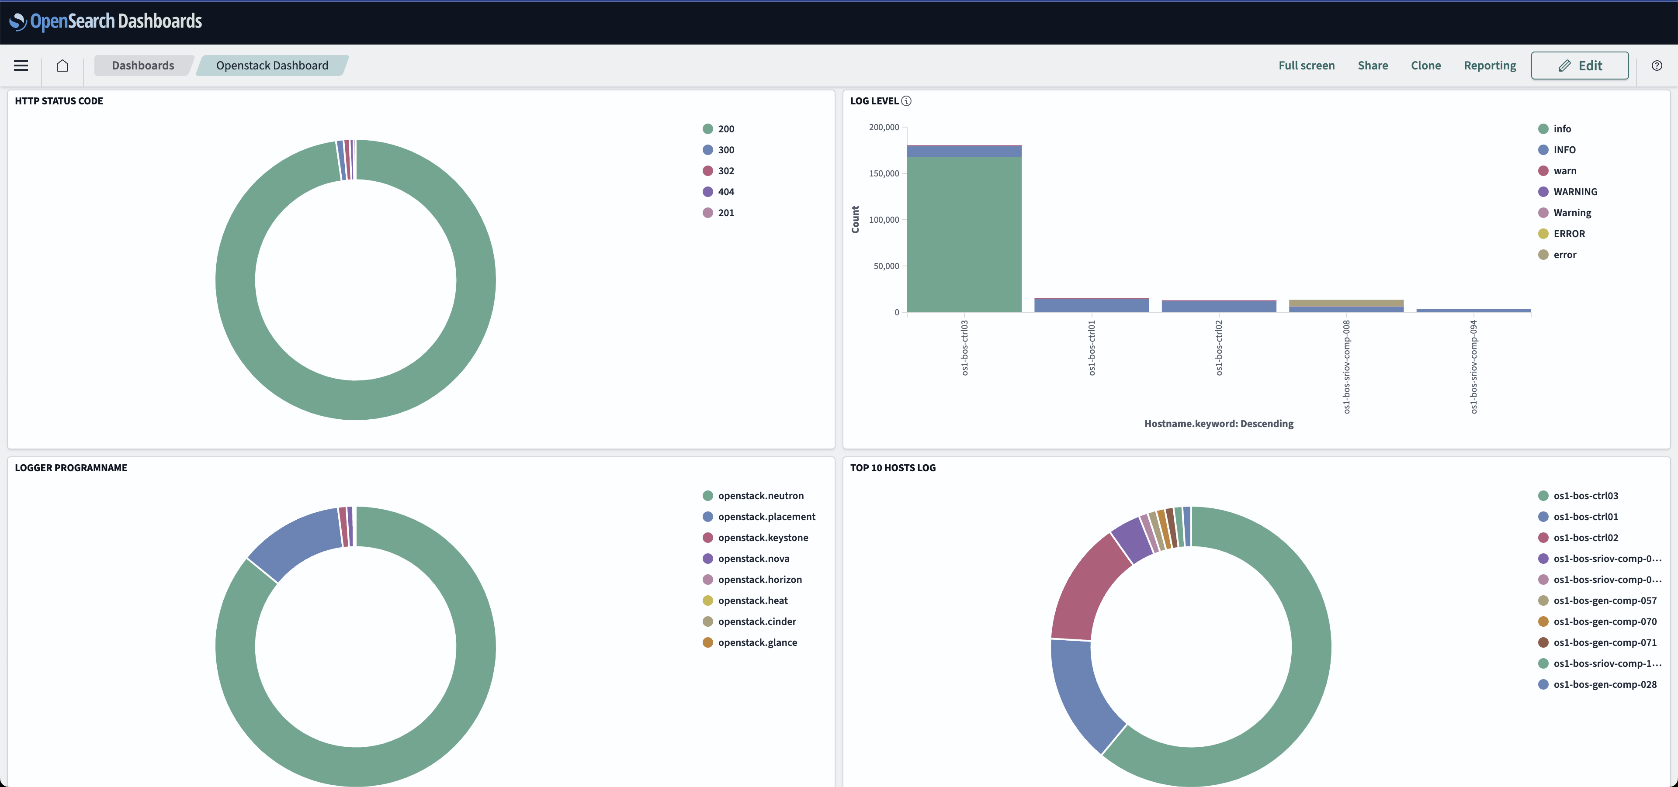Toggle the 404 status code legend

click(718, 191)
